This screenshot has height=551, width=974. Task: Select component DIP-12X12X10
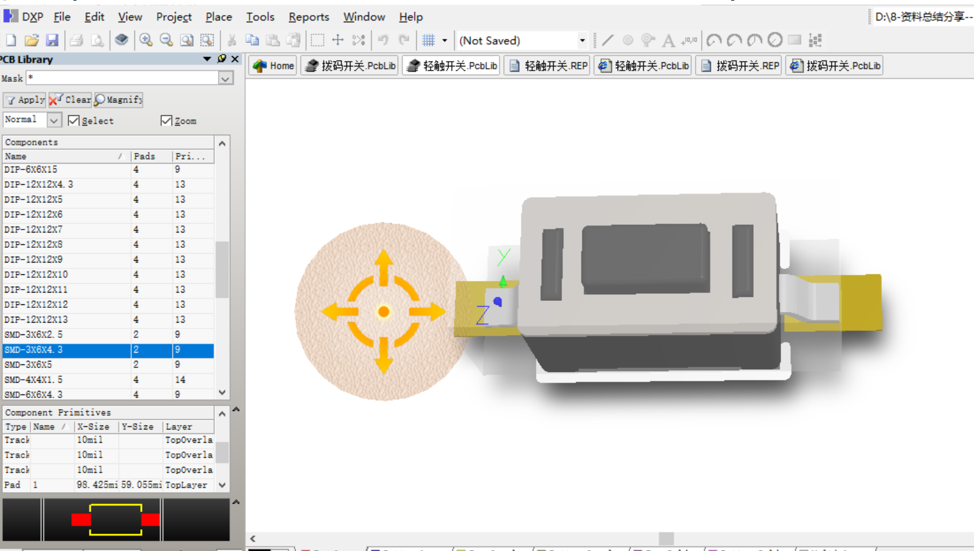108,274
